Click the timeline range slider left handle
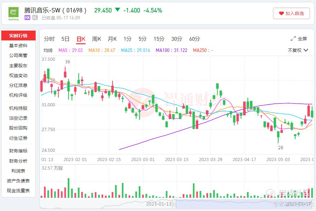This screenshot has height=211, width=316. click(x=174, y=204)
